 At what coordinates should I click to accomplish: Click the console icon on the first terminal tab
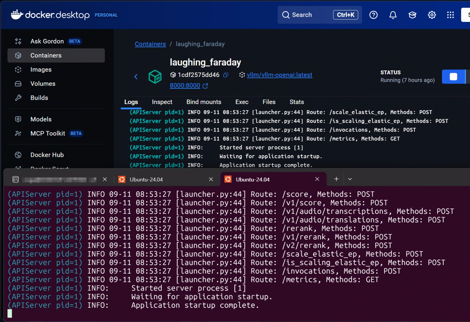coord(16,179)
